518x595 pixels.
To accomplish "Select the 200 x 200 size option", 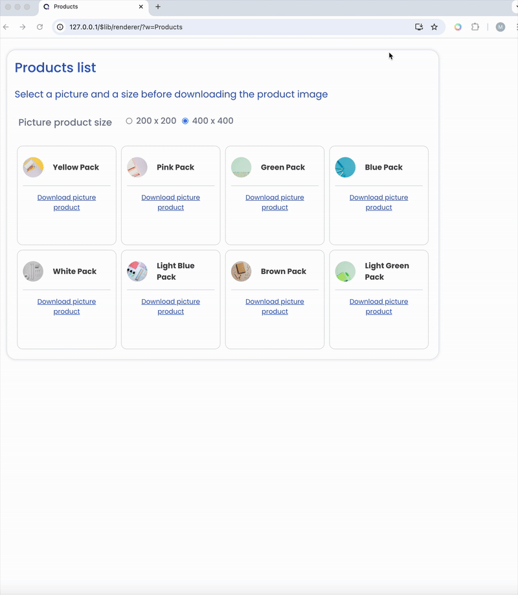I will click(x=129, y=121).
